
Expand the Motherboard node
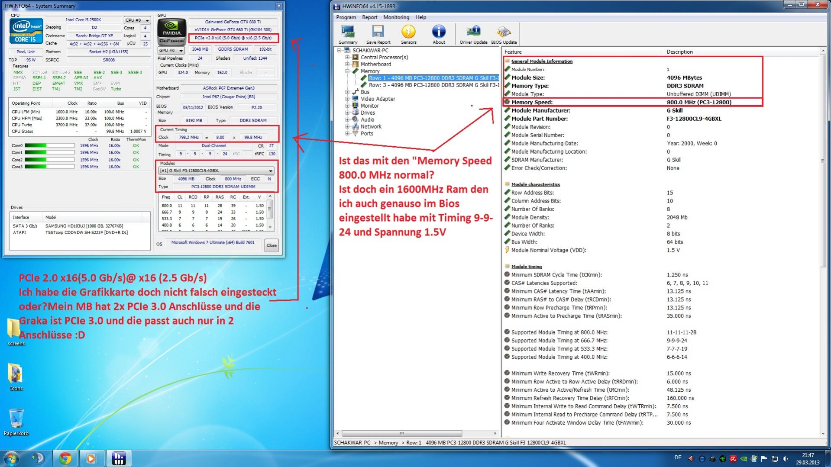(347, 64)
